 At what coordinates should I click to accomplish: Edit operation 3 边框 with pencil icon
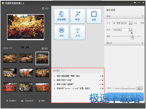coord(100,84)
